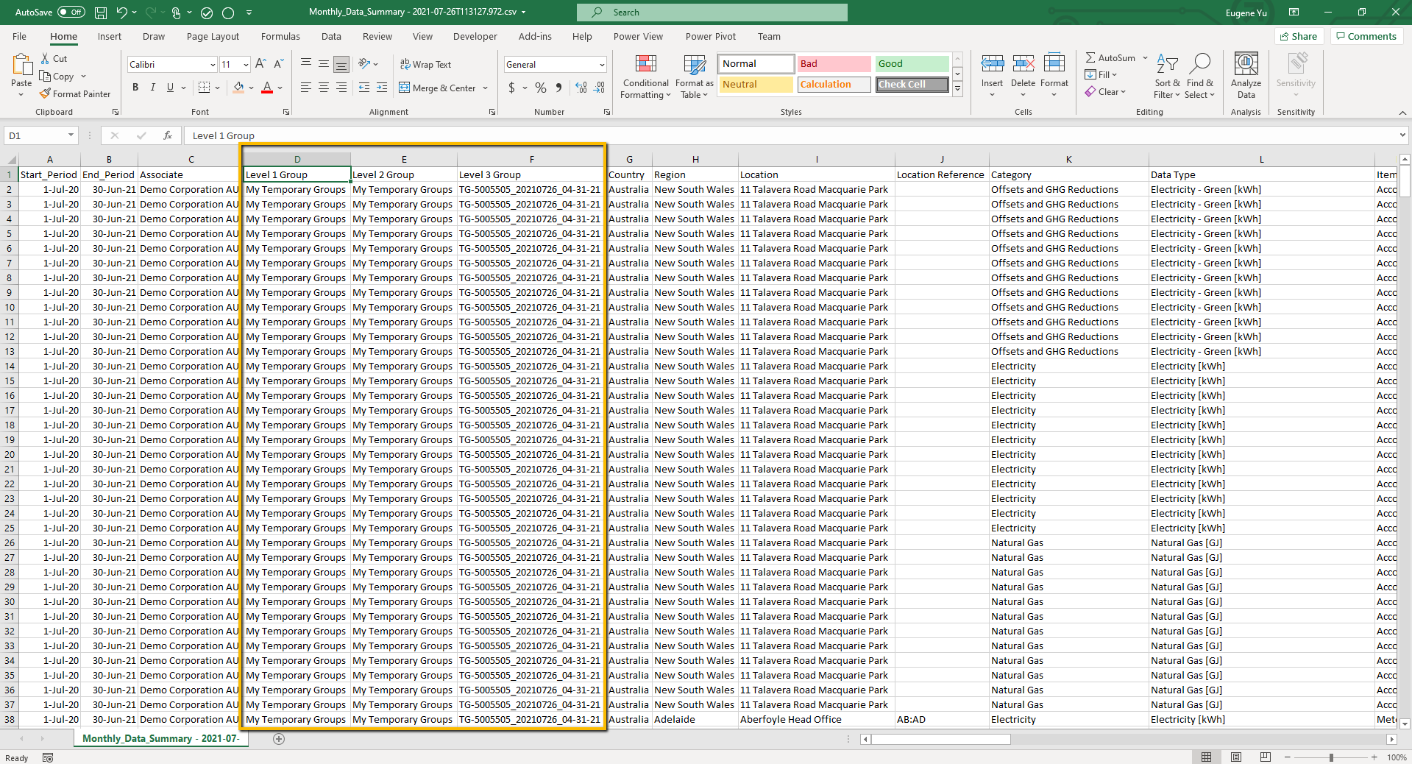Viewport: 1412px width, 764px height.
Task: Open the Power Pivot tab
Action: (711, 37)
